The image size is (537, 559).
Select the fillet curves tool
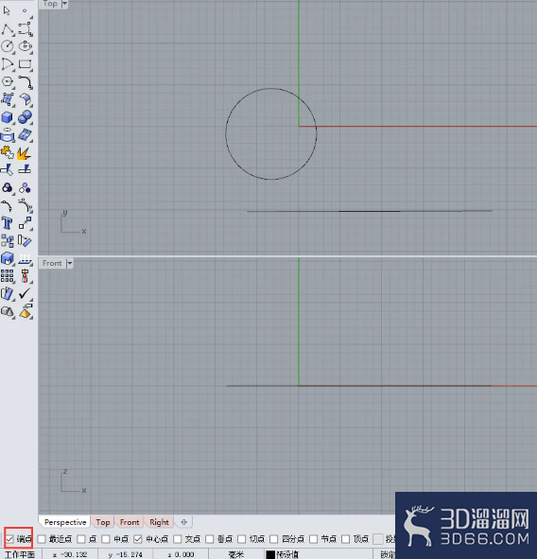tap(25, 82)
